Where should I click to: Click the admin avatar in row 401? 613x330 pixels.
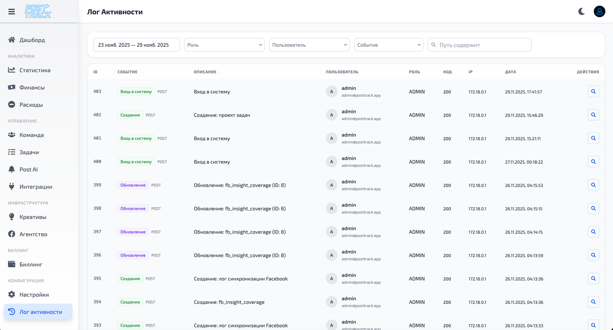(x=332, y=138)
